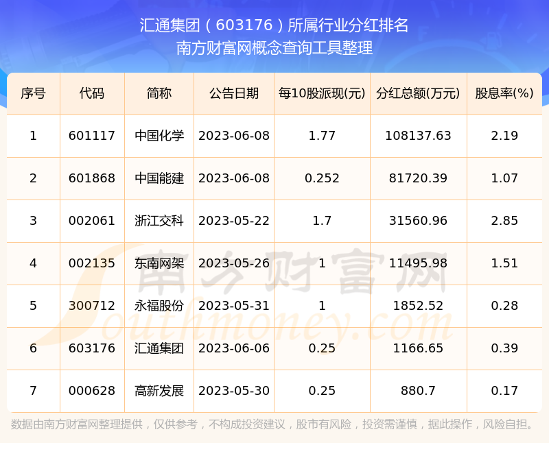Select stock code 601868
The height and width of the screenshot is (458, 549).
[92, 178]
